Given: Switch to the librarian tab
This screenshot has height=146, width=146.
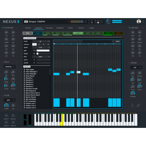Looking at the screenshot, I should click(x=28, y=28).
